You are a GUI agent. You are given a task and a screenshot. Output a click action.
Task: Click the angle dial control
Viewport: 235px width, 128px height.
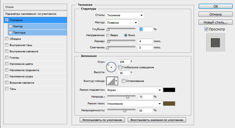tap(111, 67)
